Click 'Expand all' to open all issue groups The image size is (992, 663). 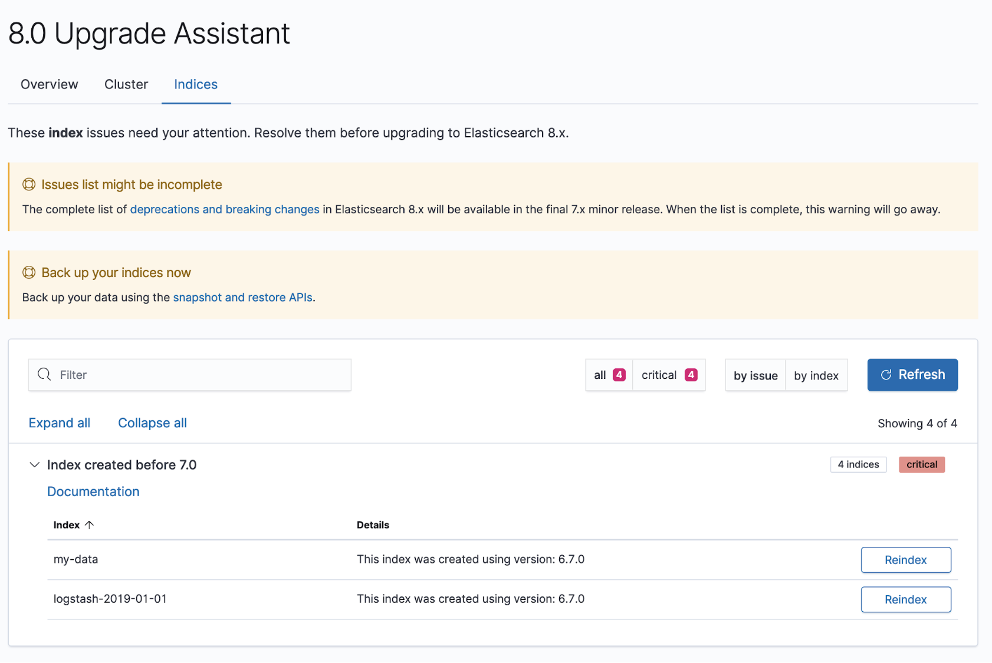pyautogui.click(x=59, y=423)
